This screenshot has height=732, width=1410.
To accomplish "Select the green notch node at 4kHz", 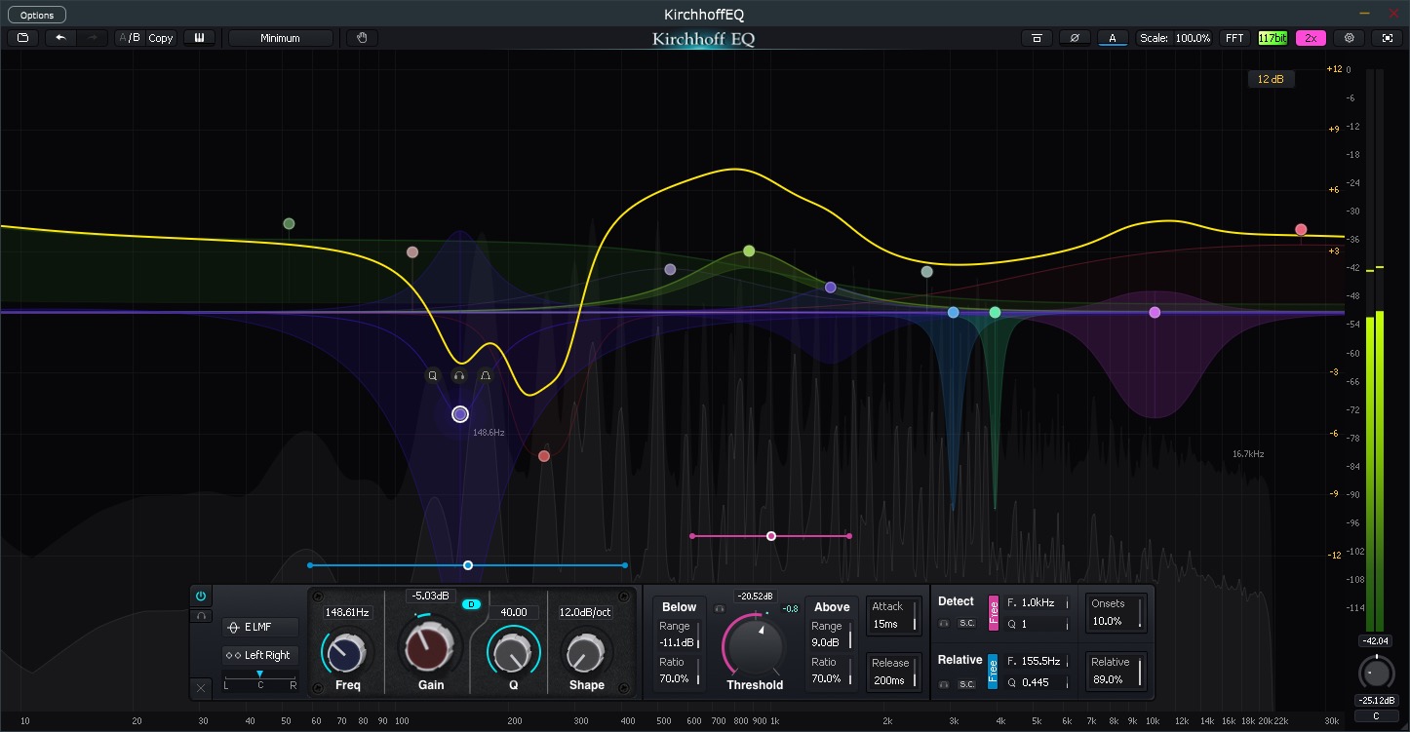I will coord(995,313).
